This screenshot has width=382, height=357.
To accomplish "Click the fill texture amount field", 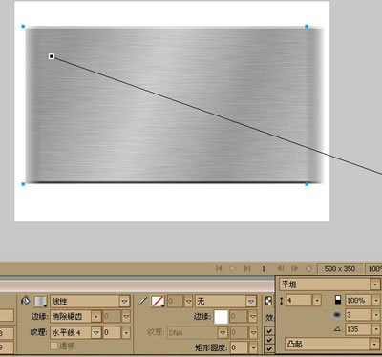I will coord(112,333).
